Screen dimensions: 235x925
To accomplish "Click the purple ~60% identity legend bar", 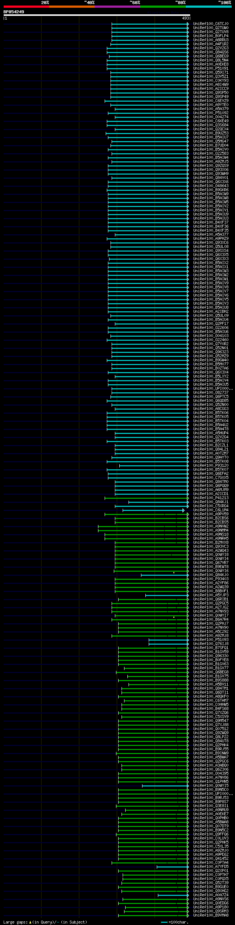I will [117, 7].
